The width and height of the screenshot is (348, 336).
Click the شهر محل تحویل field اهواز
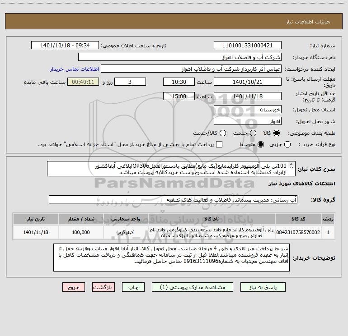click(x=248, y=121)
